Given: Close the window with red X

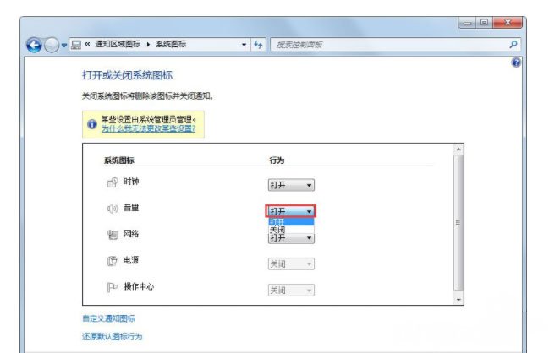Looking at the screenshot, I should (x=508, y=23).
